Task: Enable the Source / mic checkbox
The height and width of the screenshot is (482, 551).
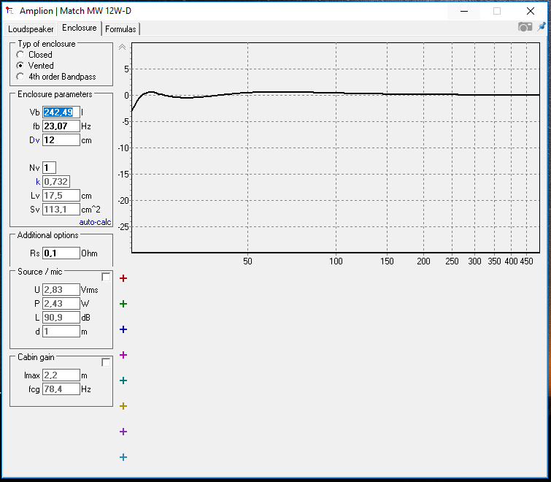Action: (106, 277)
